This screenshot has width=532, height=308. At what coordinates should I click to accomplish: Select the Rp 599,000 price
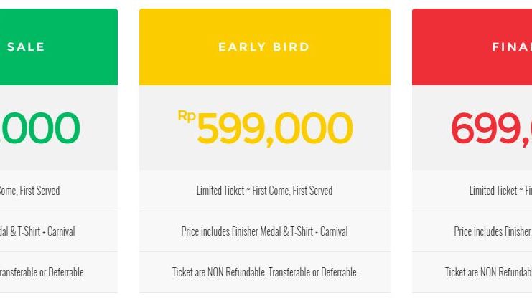[x=266, y=128]
